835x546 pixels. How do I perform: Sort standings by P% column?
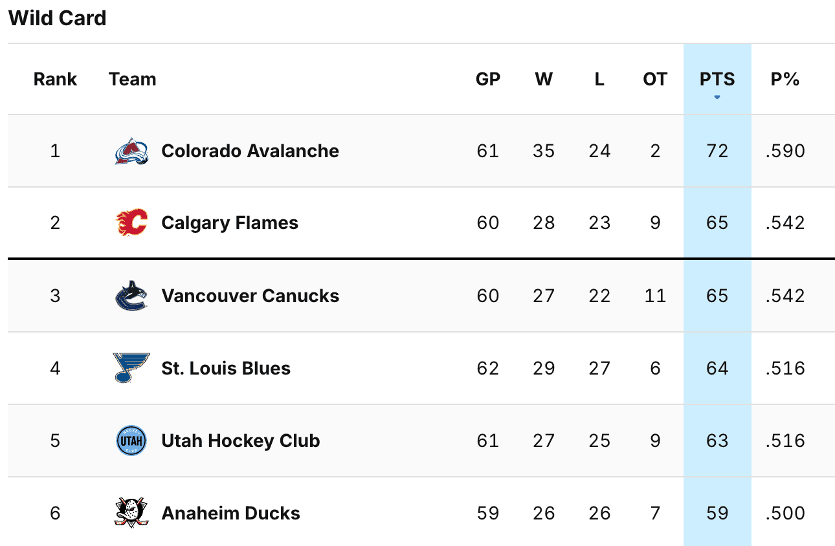click(785, 80)
